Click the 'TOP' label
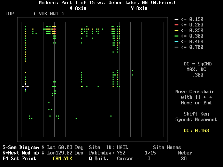 [10, 14]
